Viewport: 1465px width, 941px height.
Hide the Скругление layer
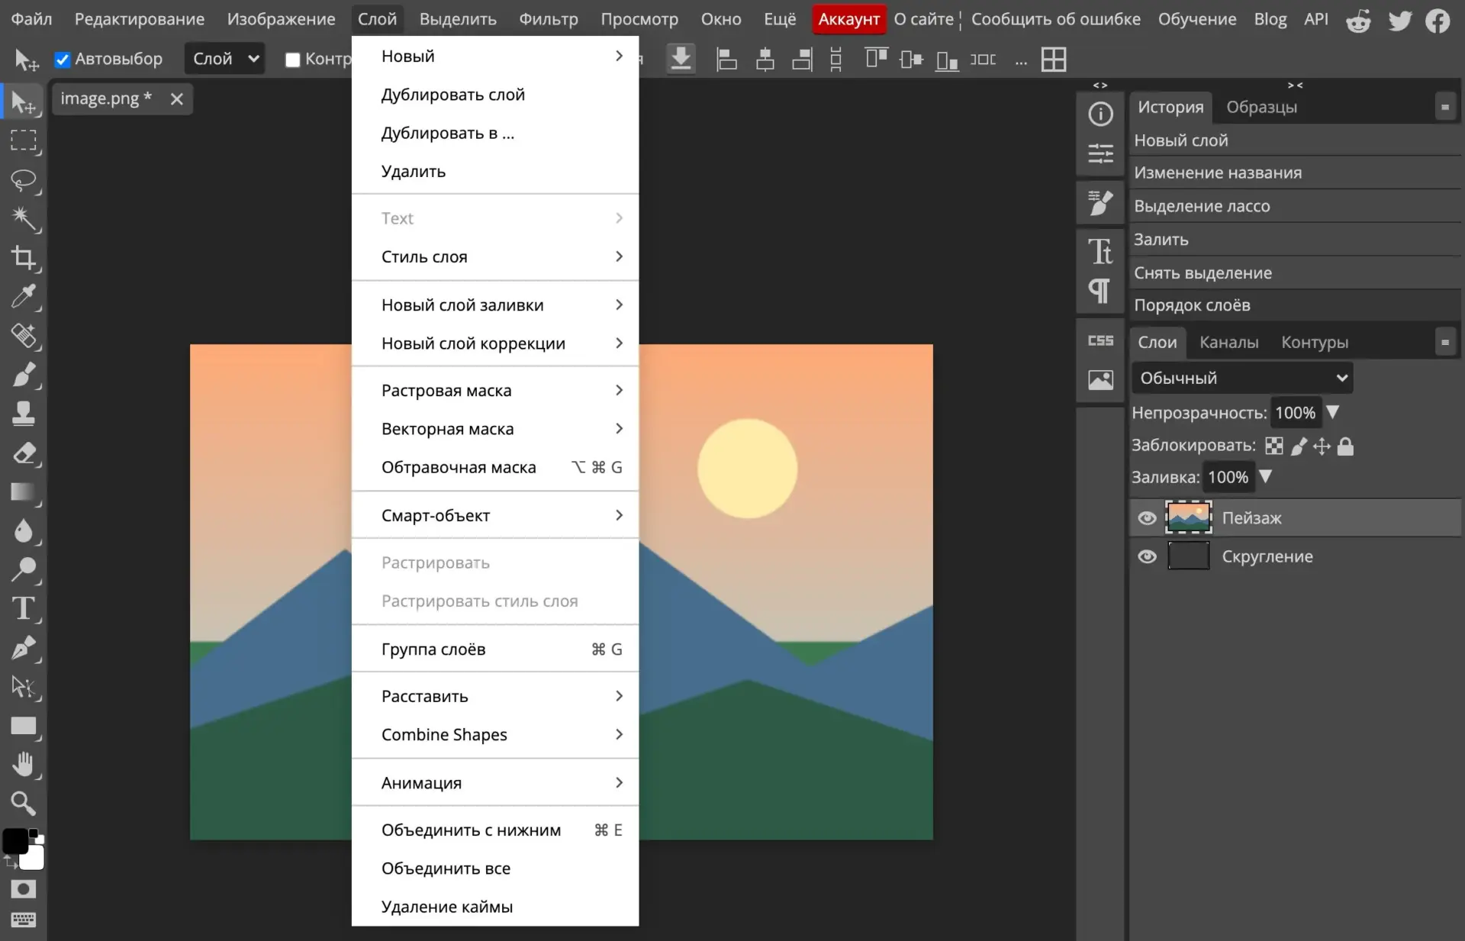pyautogui.click(x=1147, y=556)
